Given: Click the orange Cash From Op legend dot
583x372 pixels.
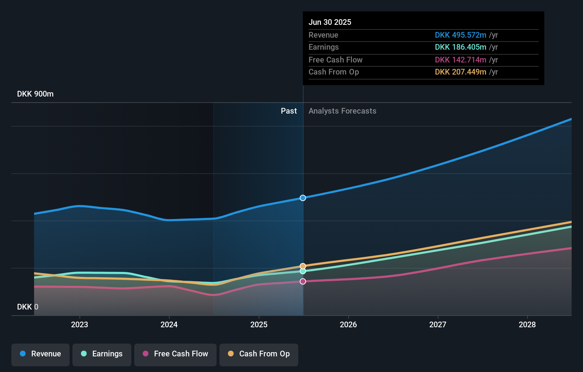Looking at the screenshot, I should (x=231, y=354).
